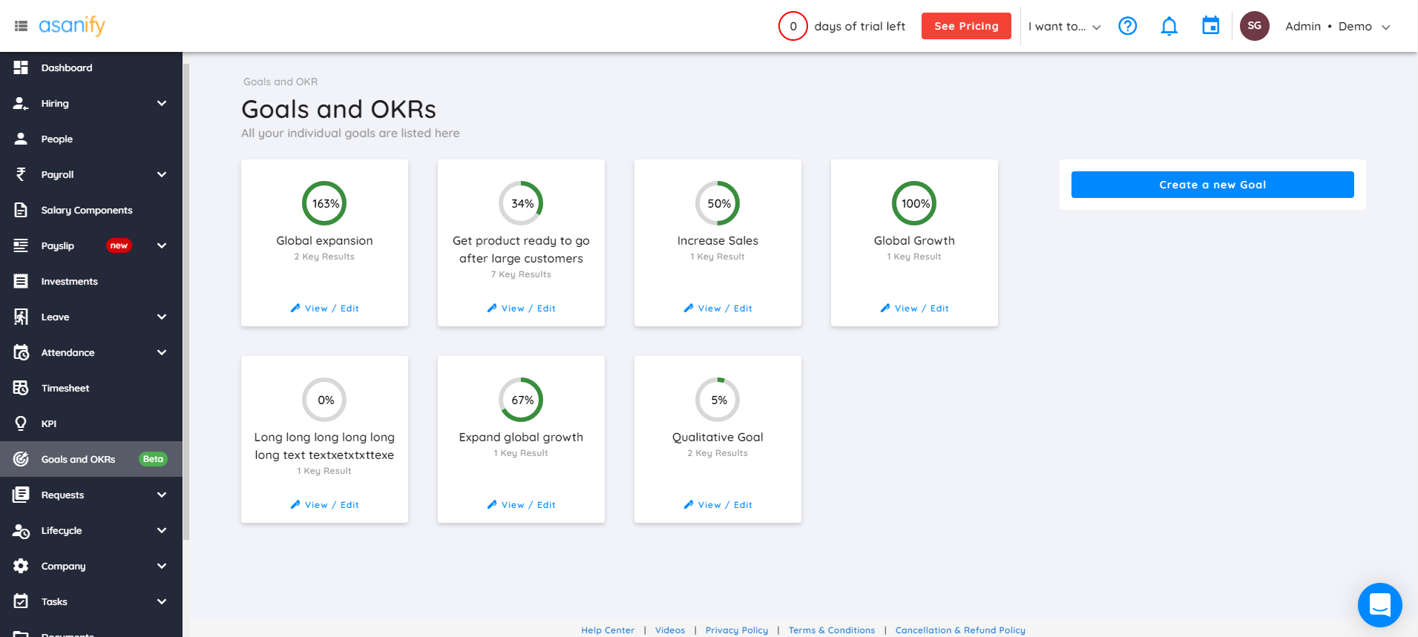This screenshot has height=637, width=1418.
Task: Open the chat support bubble icon
Action: [1379, 605]
